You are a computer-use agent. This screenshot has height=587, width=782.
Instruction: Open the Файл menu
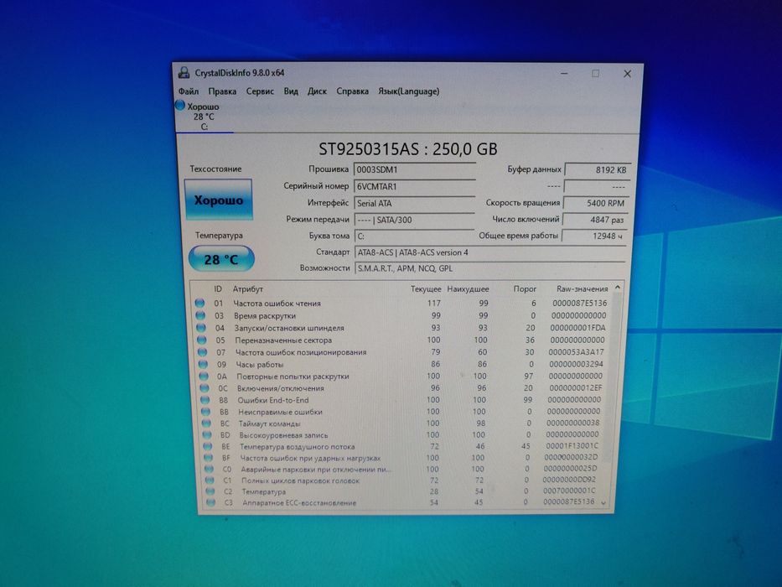click(189, 91)
